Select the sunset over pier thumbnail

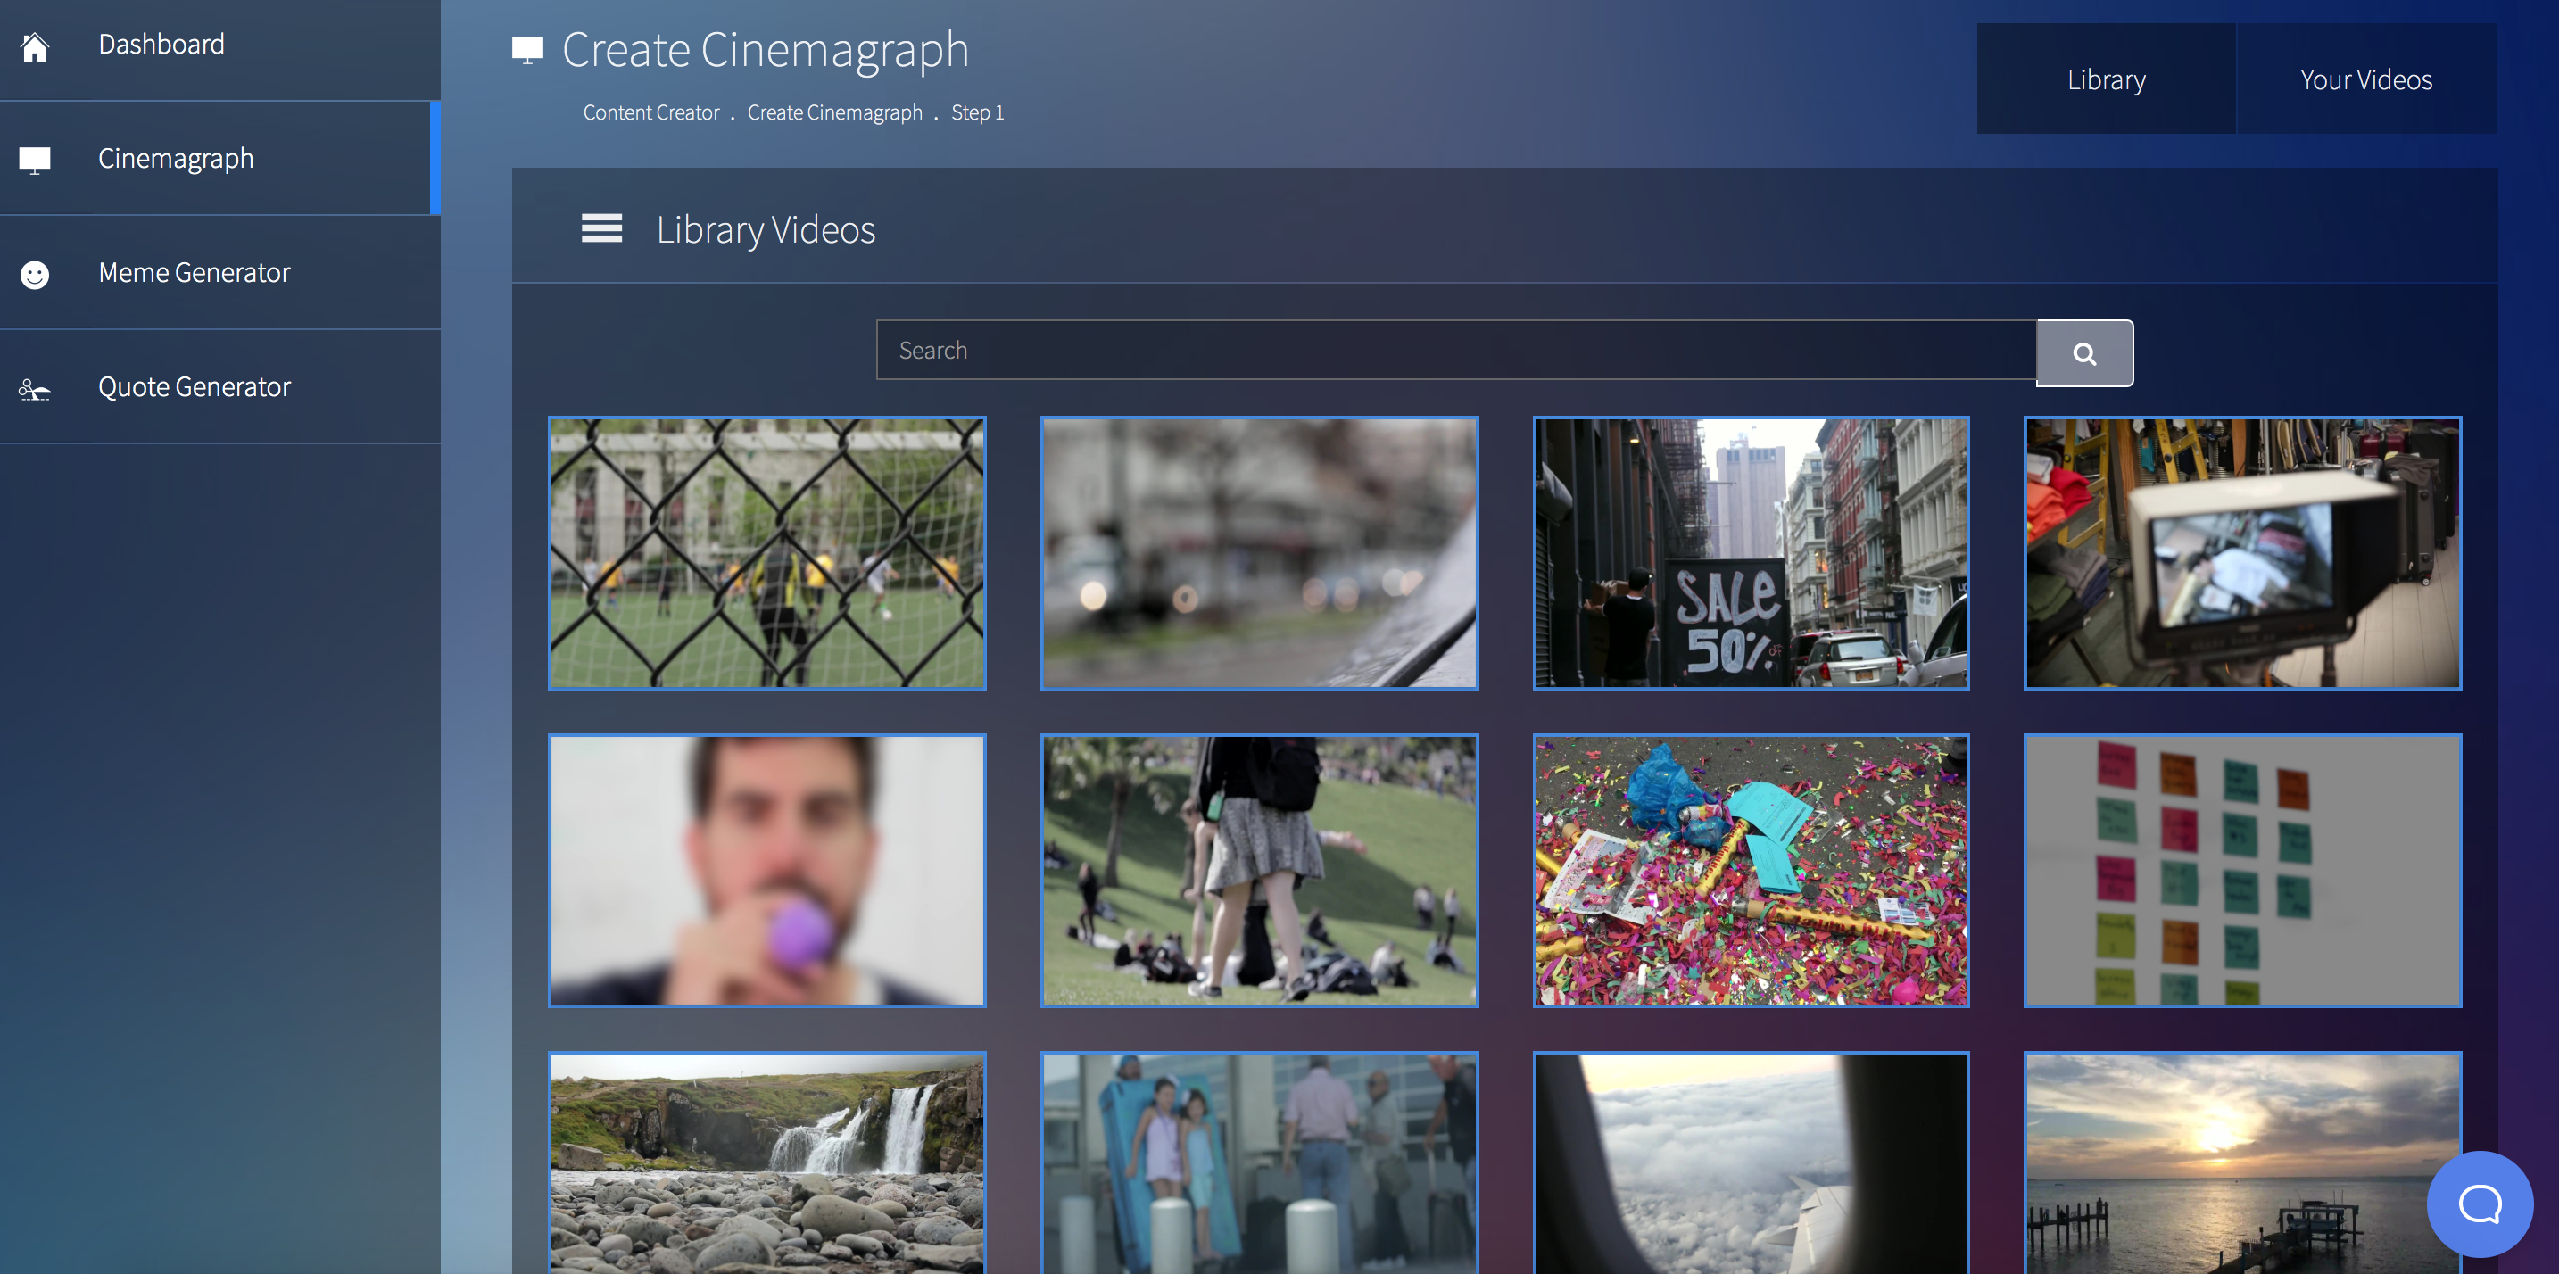(x=2242, y=1162)
